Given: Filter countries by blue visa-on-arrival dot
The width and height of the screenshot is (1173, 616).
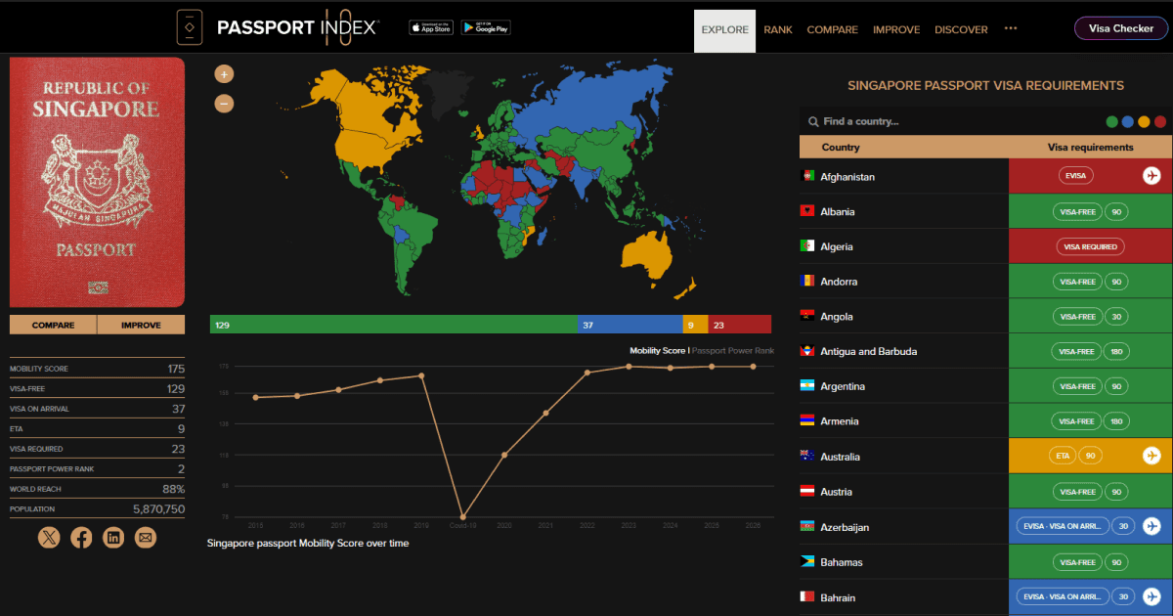Looking at the screenshot, I should pyautogui.click(x=1128, y=122).
